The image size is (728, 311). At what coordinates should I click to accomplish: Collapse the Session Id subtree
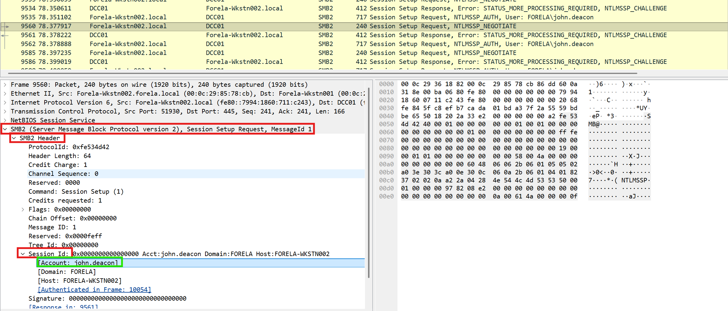click(x=23, y=254)
